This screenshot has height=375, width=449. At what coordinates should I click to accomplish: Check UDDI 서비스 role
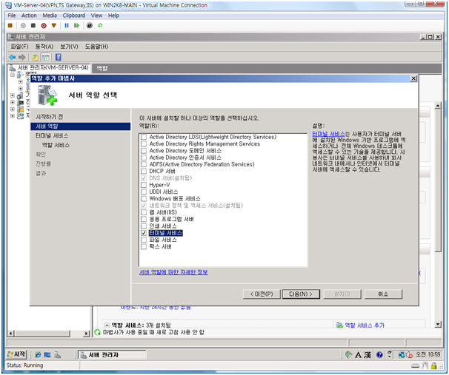[144, 192]
